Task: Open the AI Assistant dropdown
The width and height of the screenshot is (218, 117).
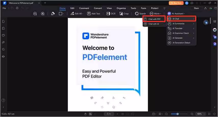Action: [176, 13]
